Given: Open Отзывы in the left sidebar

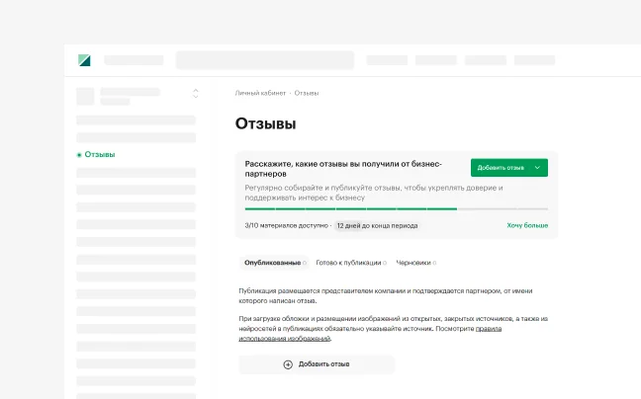Looking at the screenshot, I should pyautogui.click(x=99, y=155).
